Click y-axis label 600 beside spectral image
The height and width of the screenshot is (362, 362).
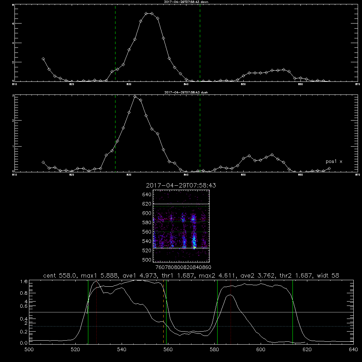coord(147,213)
